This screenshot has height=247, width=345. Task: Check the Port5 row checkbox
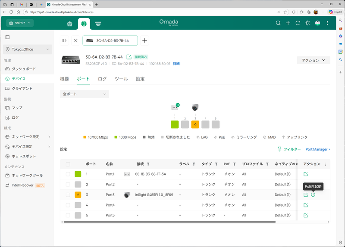[x=68, y=216]
